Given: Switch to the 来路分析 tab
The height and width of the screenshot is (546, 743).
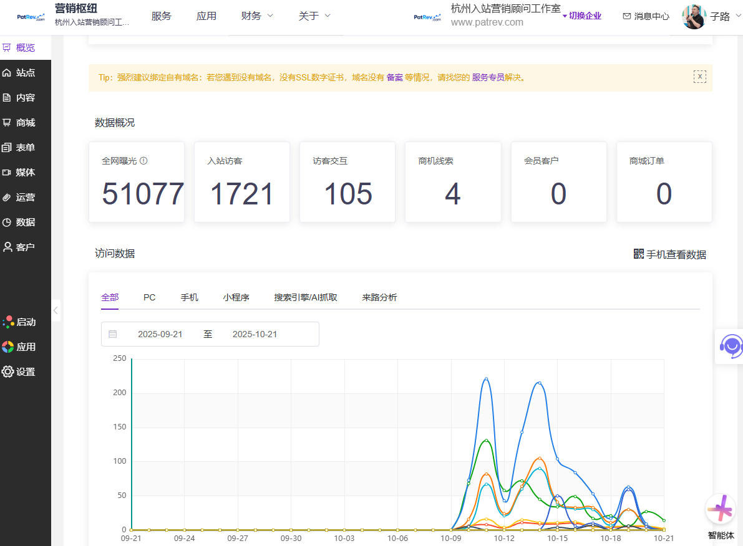Looking at the screenshot, I should point(379,298).
